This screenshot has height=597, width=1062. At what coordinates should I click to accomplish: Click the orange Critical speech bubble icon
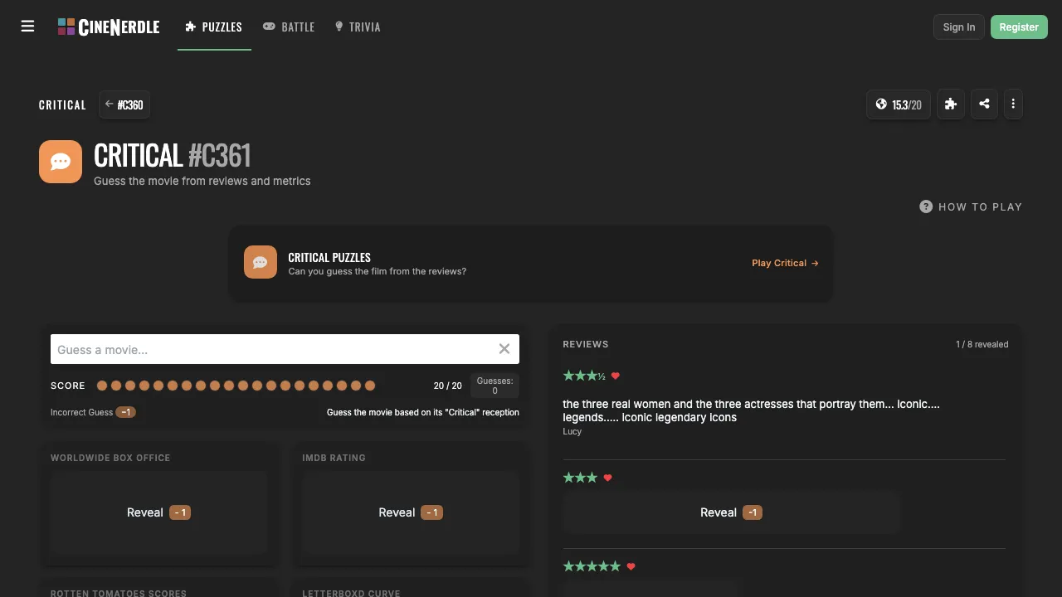pos(61,162)
